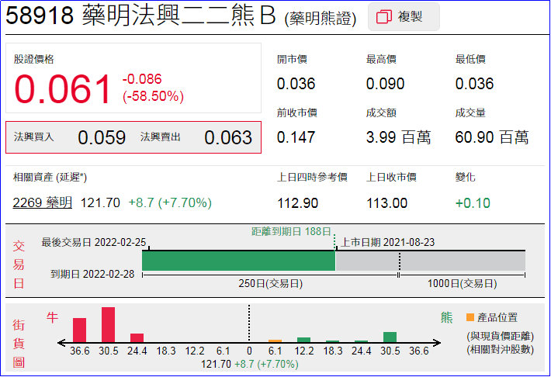The width and height of the screenshot is (551, 377).
Task: Click the 最後交易日 2022-02-25 label
Action: pyautogui.click(x=94, y=243)
